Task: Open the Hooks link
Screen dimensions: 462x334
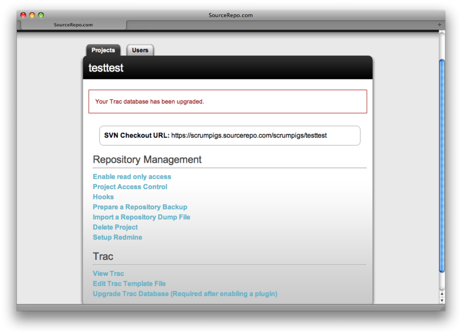Action: 103,197
